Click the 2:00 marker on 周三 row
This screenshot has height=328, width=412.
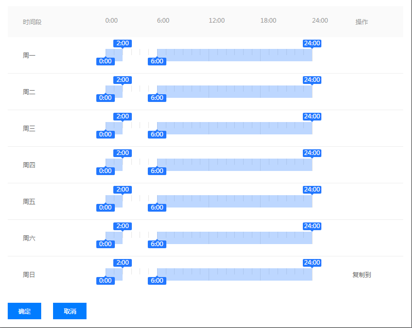pyautogui.click(x=123, y=116)
